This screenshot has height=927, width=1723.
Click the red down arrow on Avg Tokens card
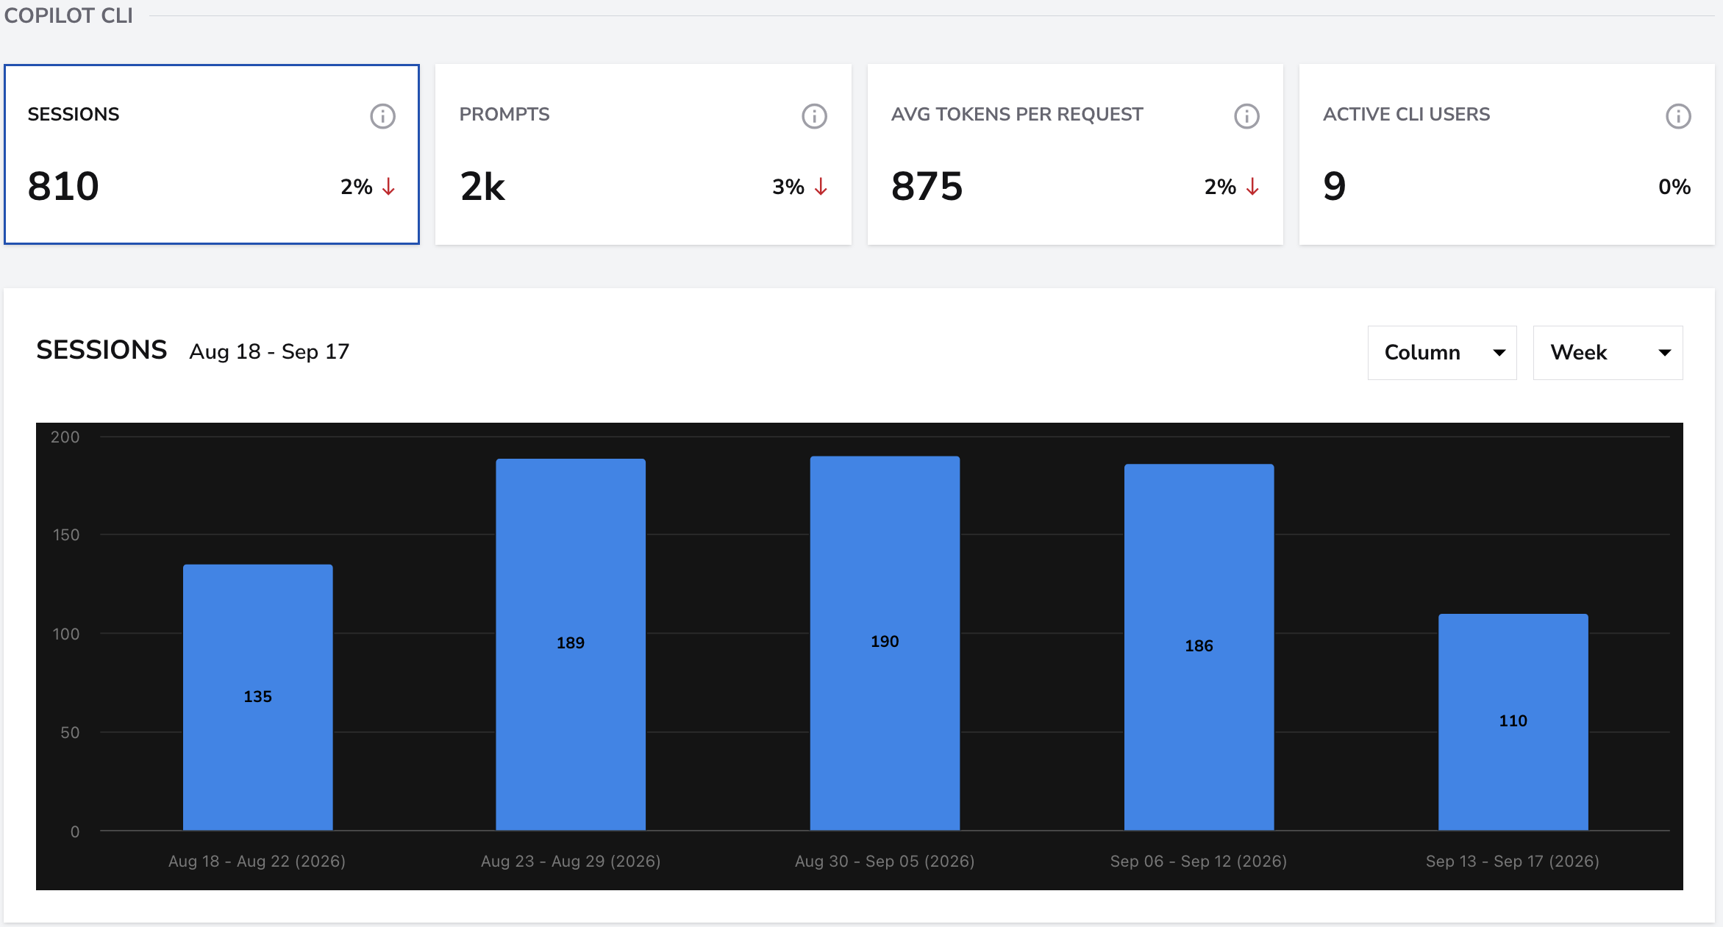1252,187
